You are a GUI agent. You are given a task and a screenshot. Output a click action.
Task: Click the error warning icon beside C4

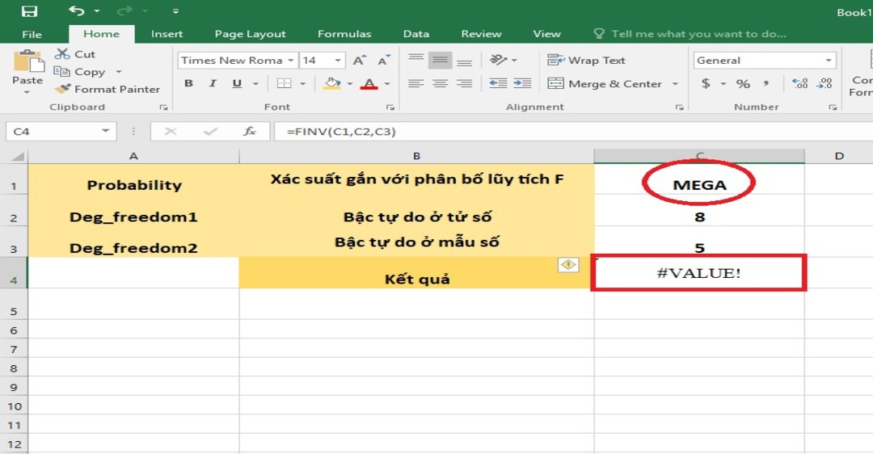point(568,264)
